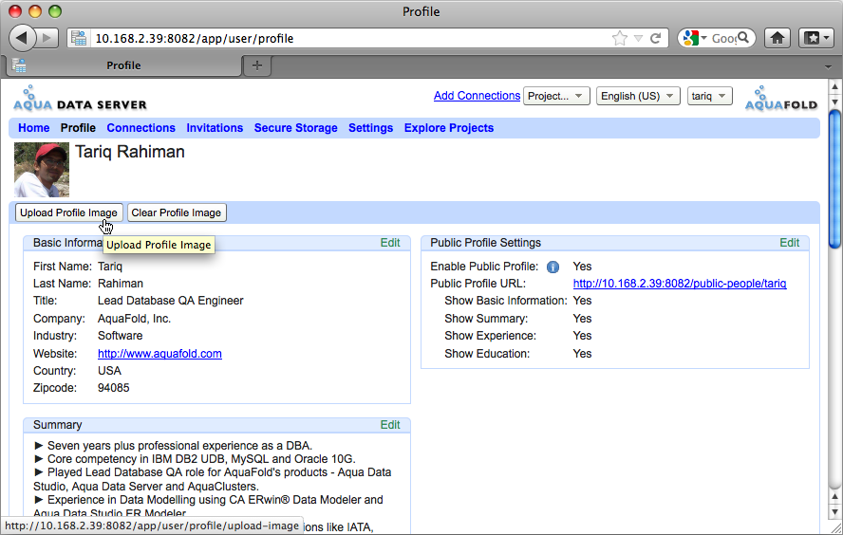The image size is (843, 535).
Task: Select the Profile menu item
Action: [78, 128]
